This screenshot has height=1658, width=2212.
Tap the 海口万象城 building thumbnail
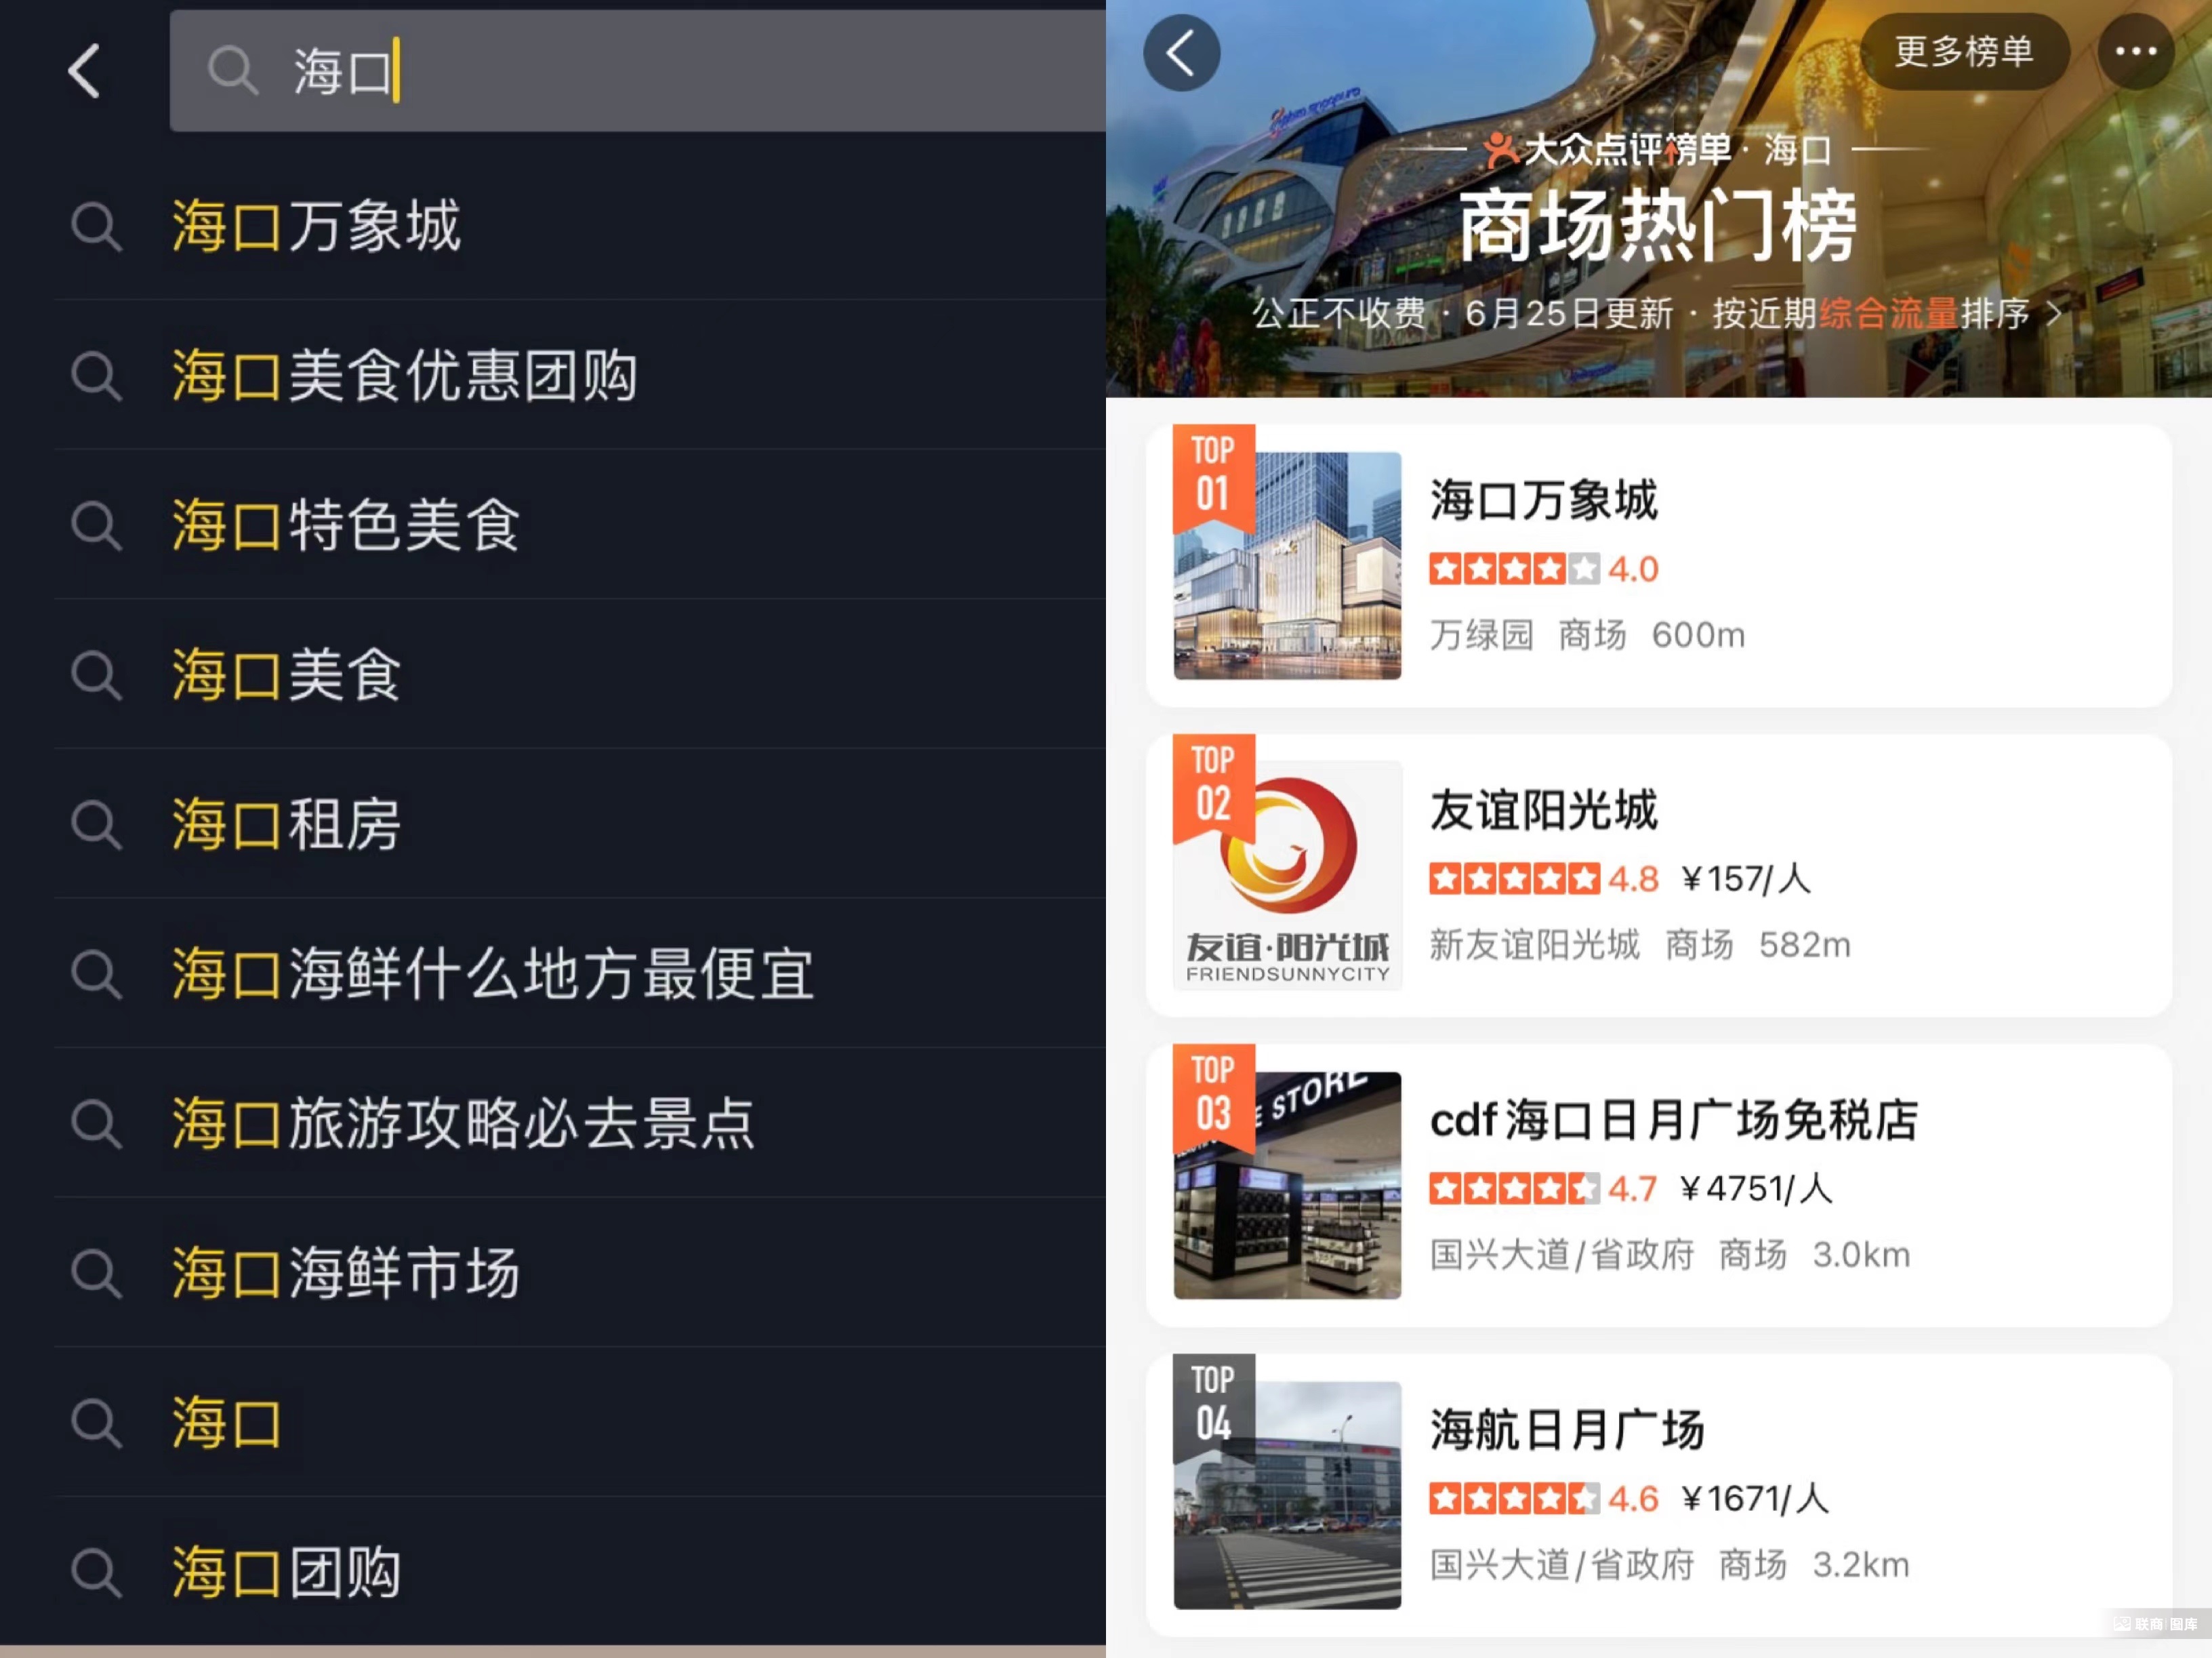click(1287, 566)
